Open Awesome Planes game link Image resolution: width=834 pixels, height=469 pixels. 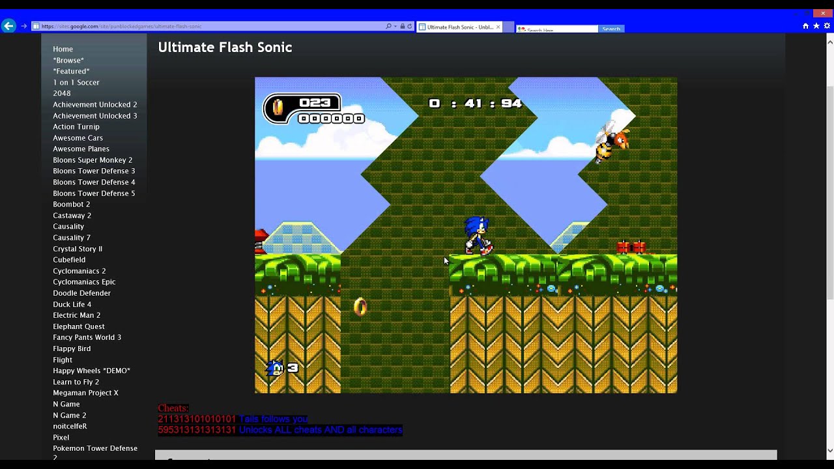(81, 149)
